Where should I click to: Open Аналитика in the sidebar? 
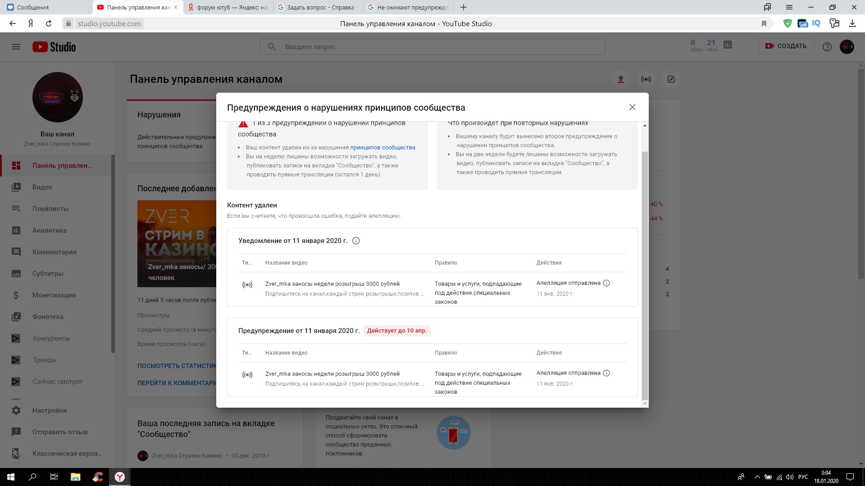(x=57, y=230)
